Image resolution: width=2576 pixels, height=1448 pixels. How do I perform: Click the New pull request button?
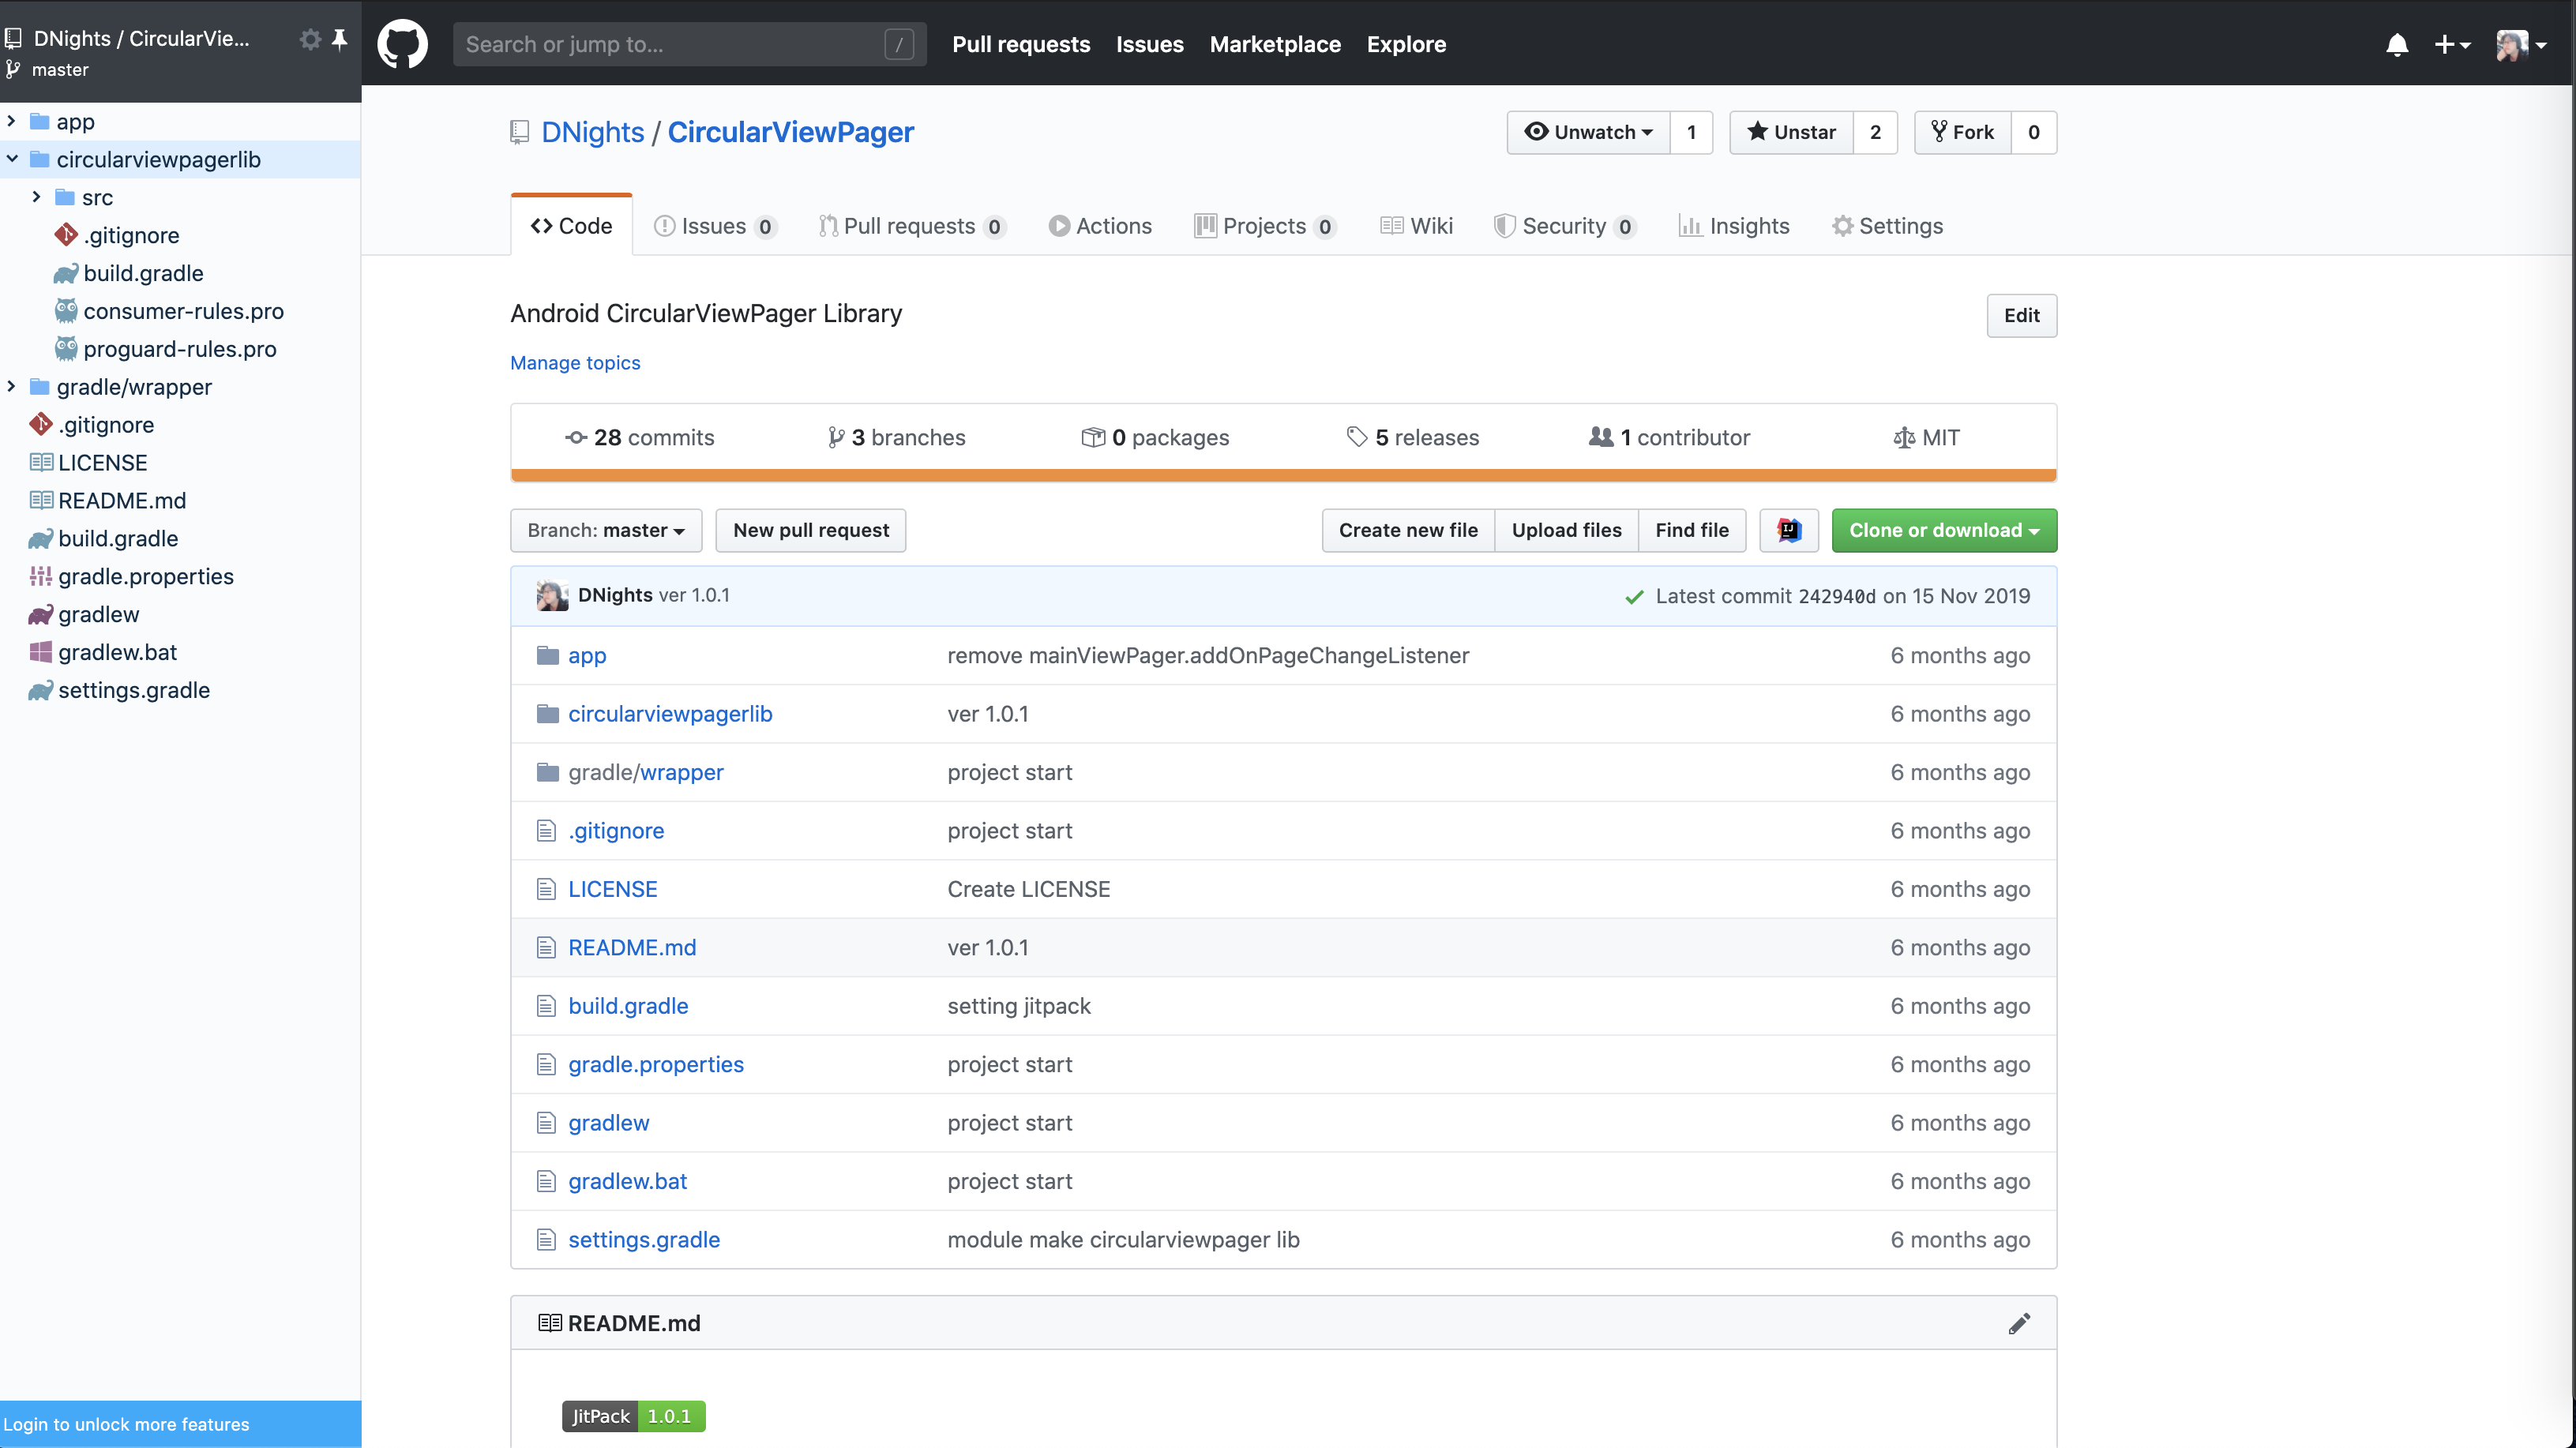click(x=810, y=530)
